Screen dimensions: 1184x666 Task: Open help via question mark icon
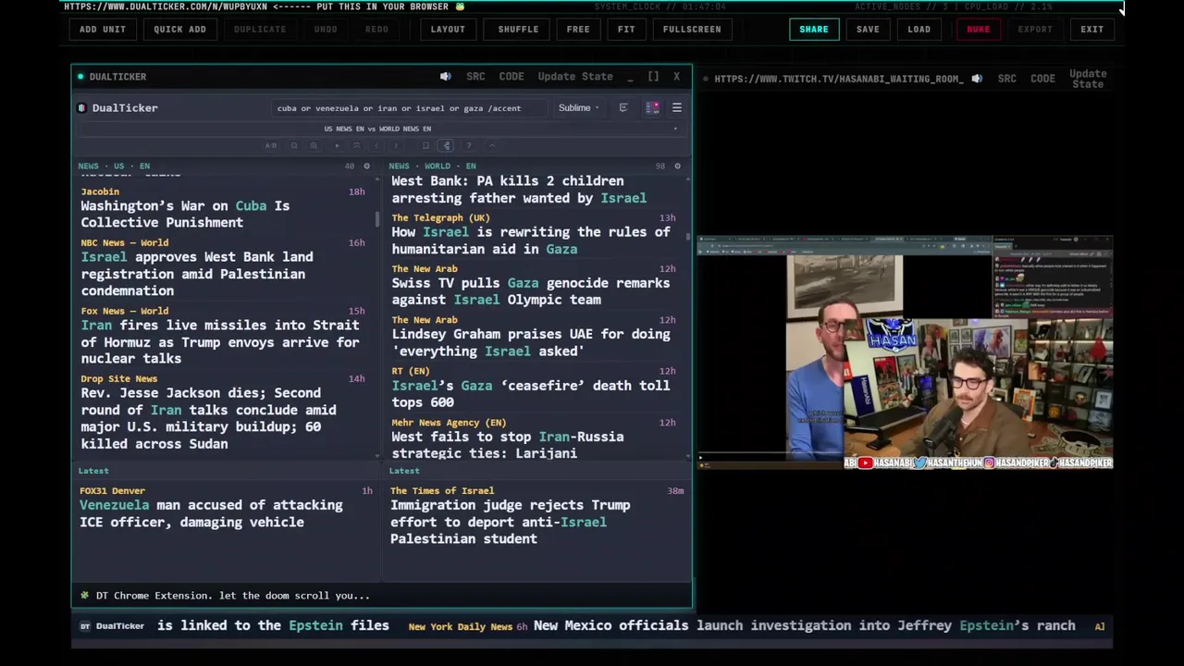(x=469, y=145)
